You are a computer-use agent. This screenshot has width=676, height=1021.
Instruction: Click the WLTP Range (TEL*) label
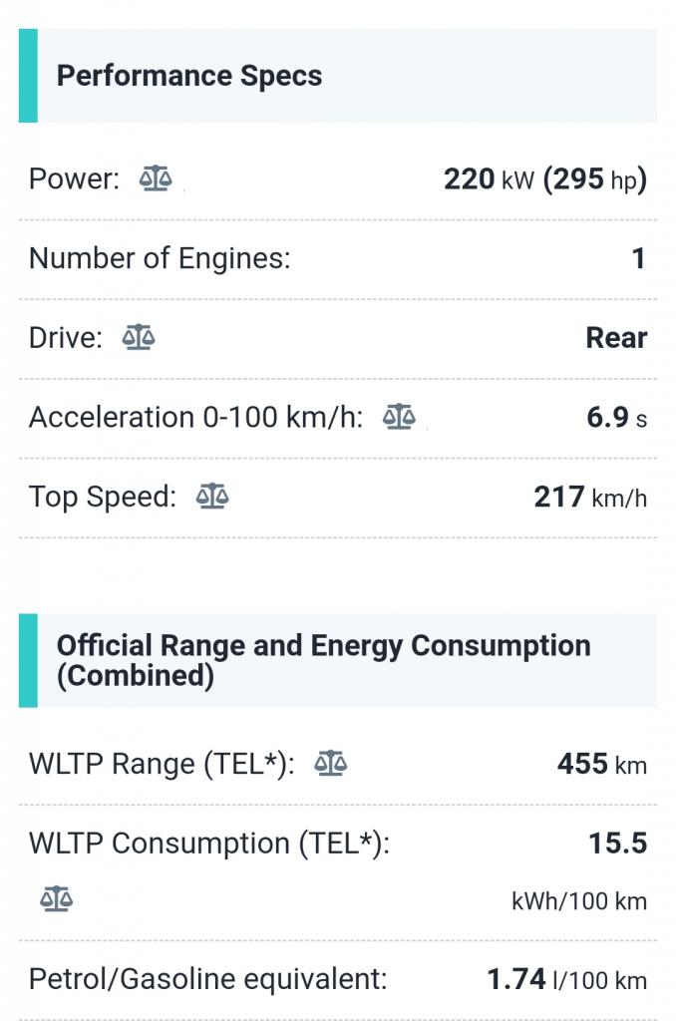click(162, 765)
